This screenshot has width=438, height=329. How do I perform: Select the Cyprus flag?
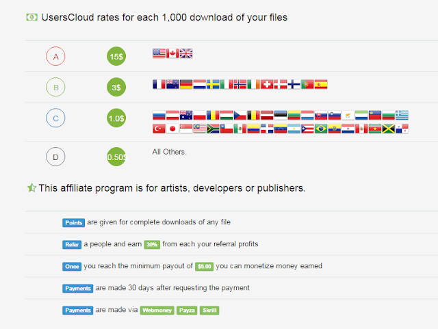348,115
